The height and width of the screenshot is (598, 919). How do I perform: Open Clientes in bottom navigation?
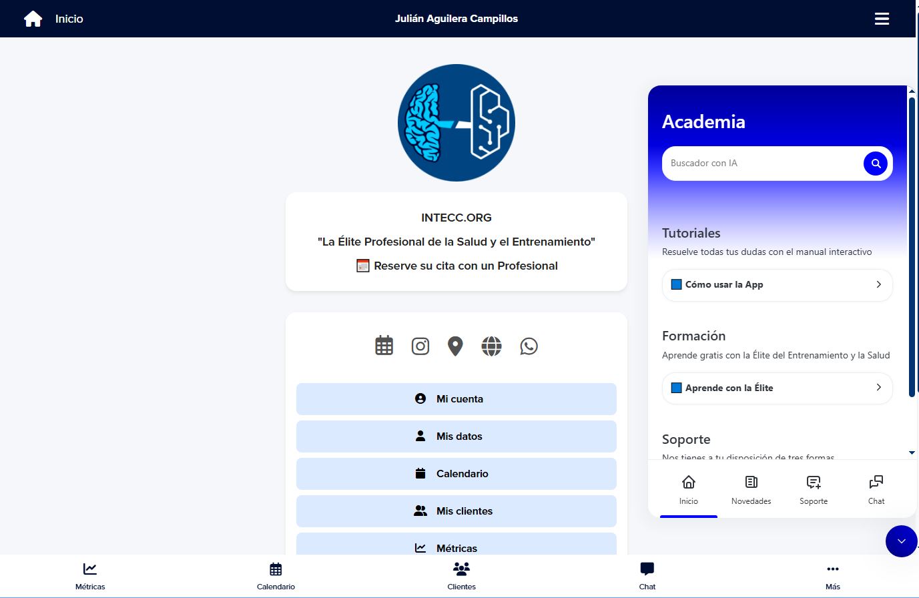[x=461, y=577]
